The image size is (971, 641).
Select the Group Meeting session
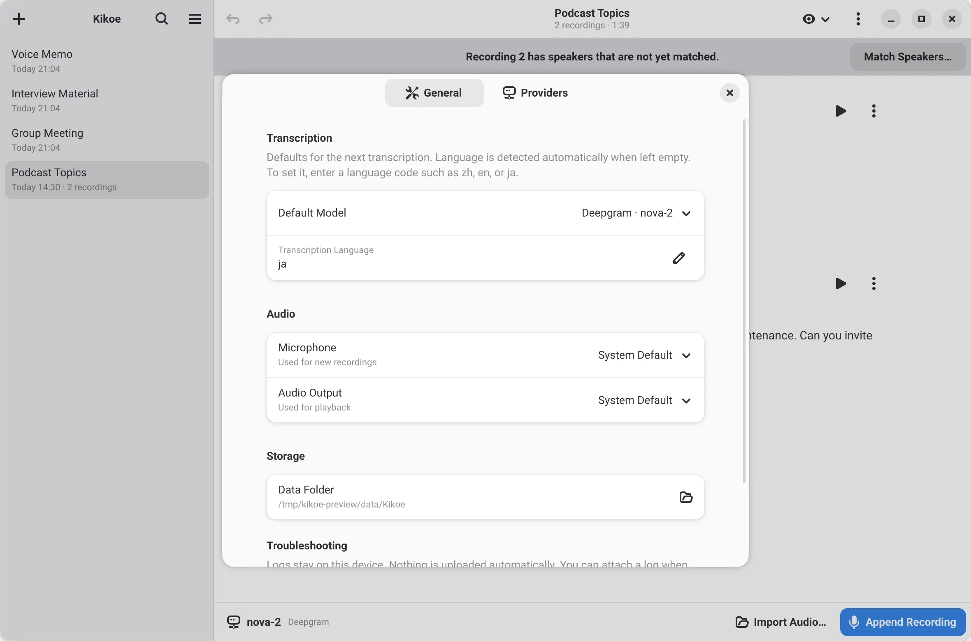(x=107, y=140)
